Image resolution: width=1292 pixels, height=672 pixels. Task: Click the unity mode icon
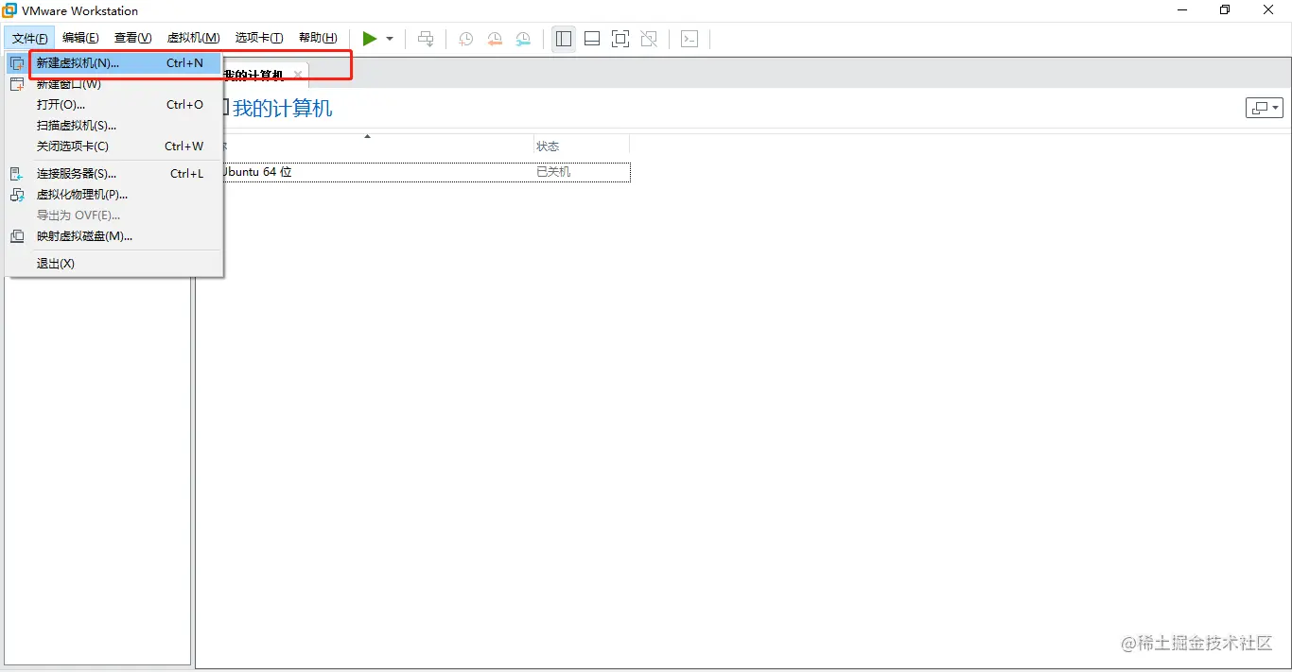coord(649,39)
